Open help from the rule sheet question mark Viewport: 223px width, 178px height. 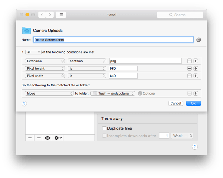point(24,104)
